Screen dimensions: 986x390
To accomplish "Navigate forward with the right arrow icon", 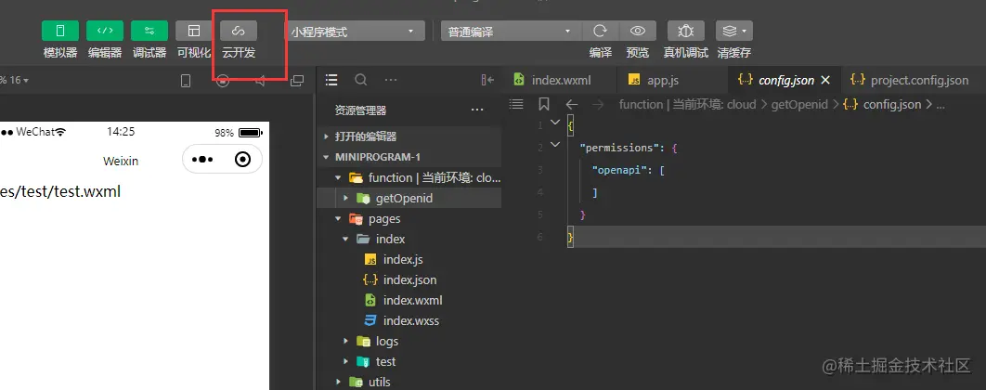I will point(598,104).
